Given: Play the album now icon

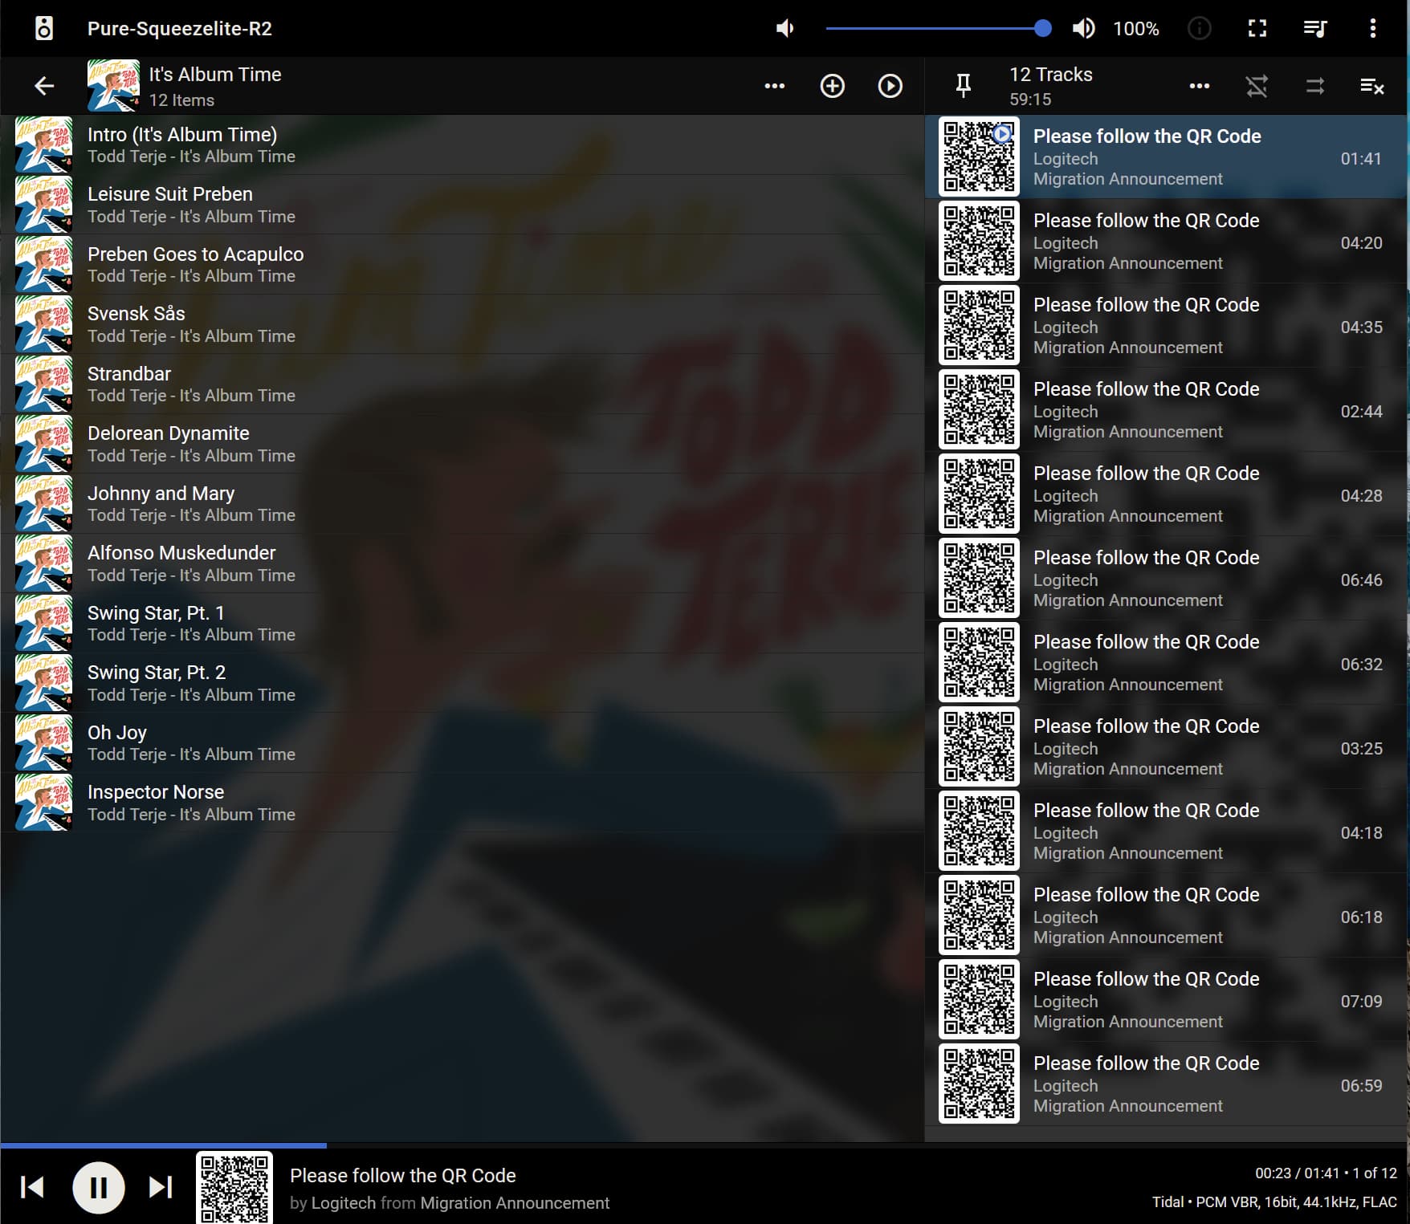Looking at the screenshot, I should [x=890, y=86].
